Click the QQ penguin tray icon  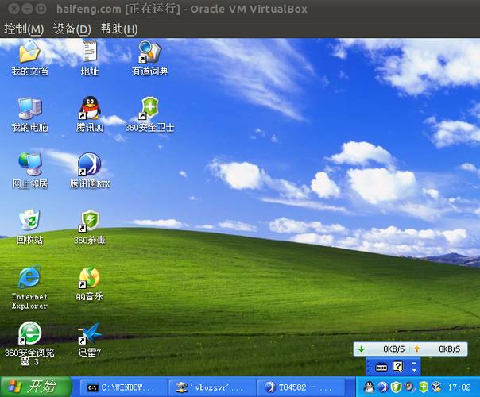tap(370, 387)
